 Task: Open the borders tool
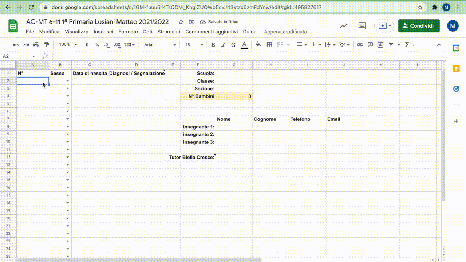[269, 45]
